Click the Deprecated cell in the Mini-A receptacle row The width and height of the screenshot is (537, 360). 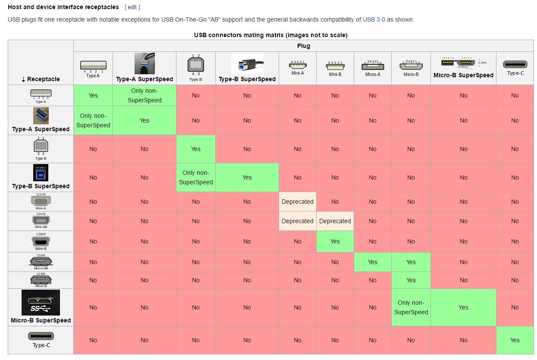(x=298, y=202)
